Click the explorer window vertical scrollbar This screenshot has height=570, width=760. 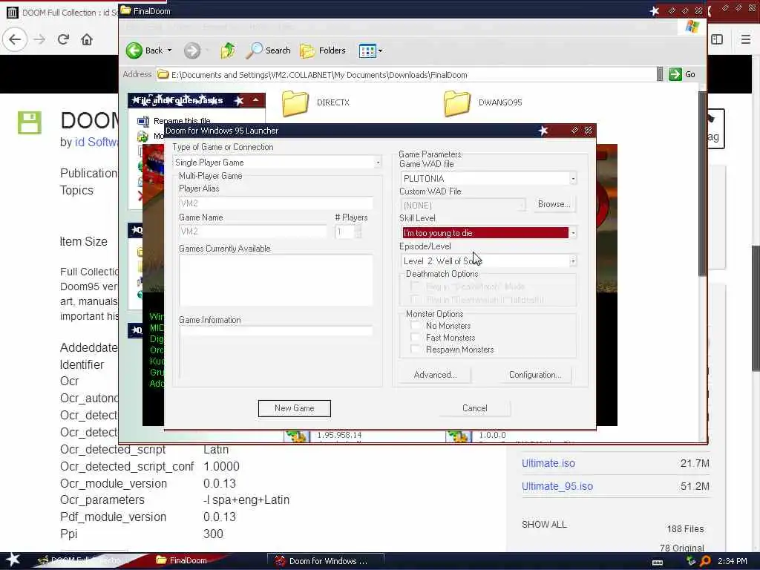pos(702,184)
